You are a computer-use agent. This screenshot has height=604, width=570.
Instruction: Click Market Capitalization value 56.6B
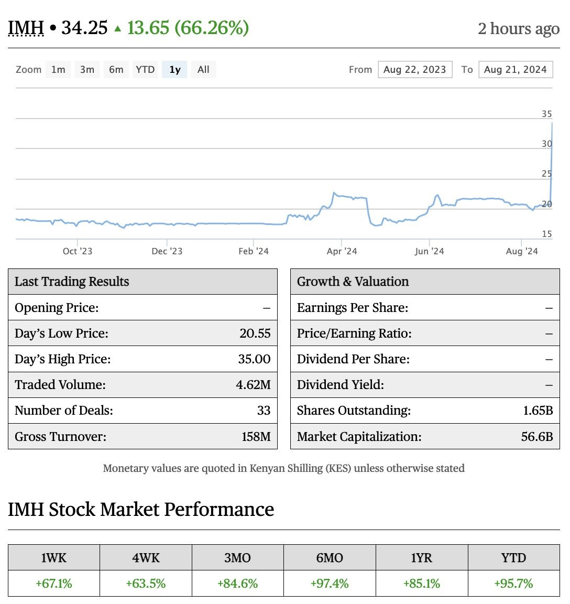pos(537,437)
